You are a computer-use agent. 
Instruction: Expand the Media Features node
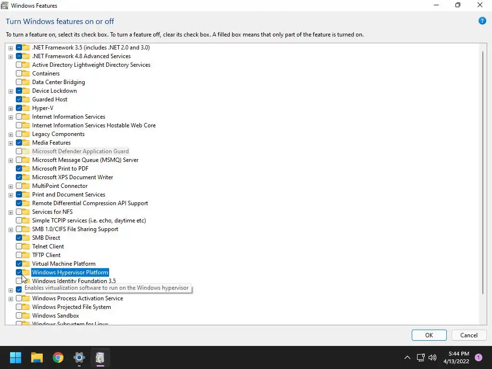11,143
